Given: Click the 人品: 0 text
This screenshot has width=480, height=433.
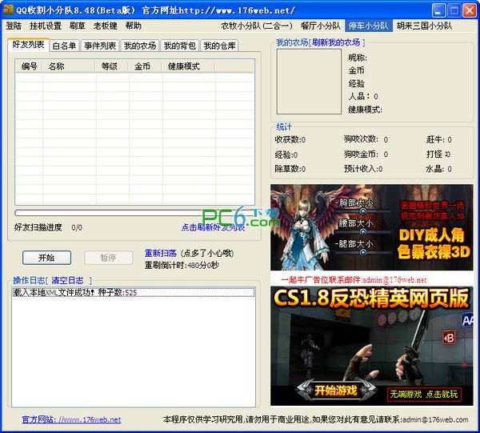Looking at the screenshot, I should click(363, 97).
